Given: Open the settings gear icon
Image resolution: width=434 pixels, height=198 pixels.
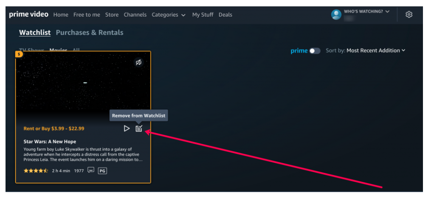Looking at the screenshot, I should click(409, 14).
